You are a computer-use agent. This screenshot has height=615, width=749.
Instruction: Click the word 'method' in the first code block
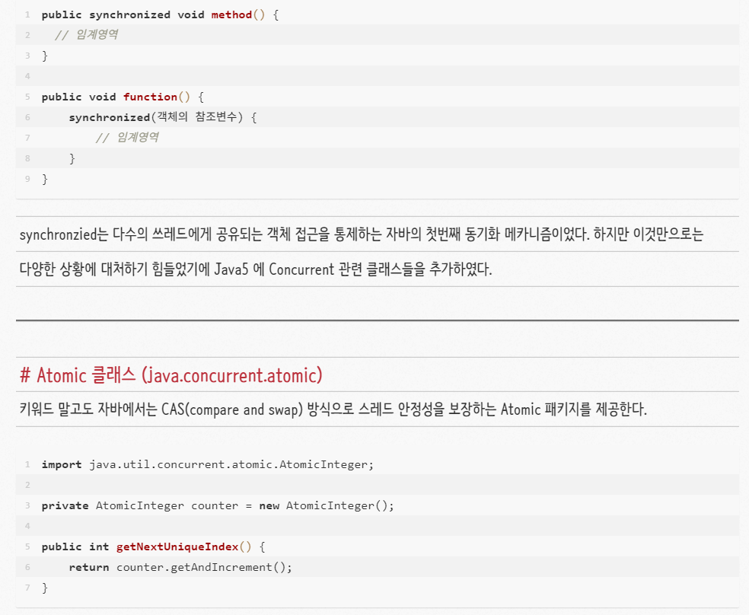point(231,14)
